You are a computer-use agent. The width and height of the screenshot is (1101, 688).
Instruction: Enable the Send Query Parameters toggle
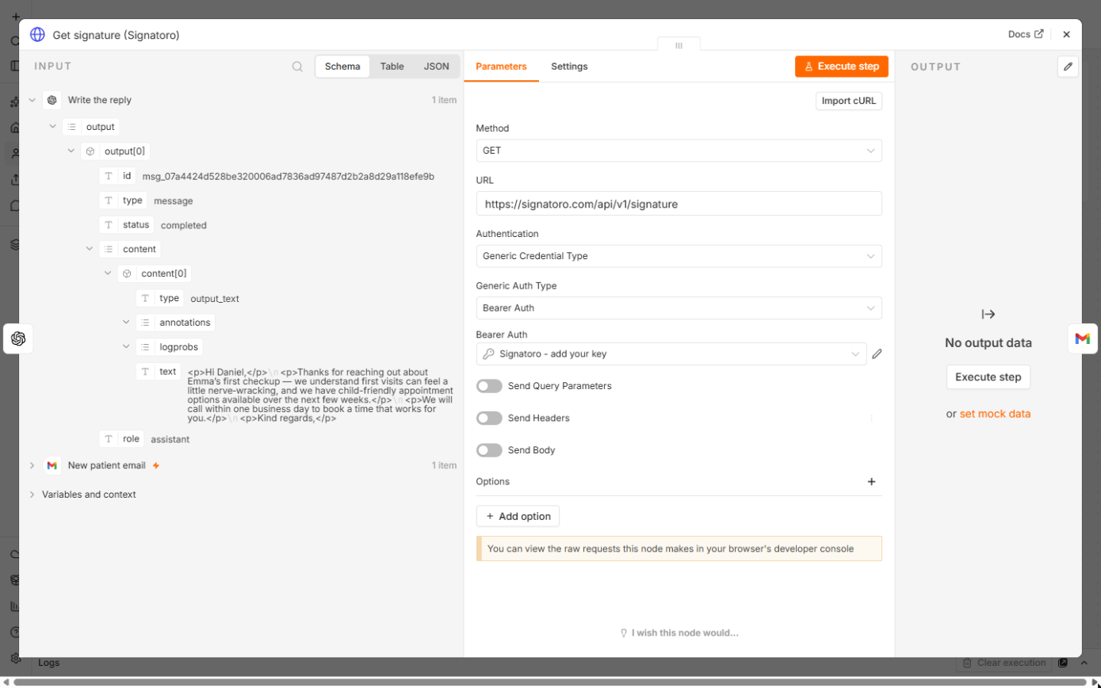pyautogui.click(x=489, y=386)
